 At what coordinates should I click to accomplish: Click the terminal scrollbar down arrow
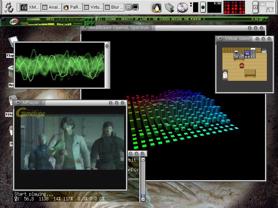142,199
